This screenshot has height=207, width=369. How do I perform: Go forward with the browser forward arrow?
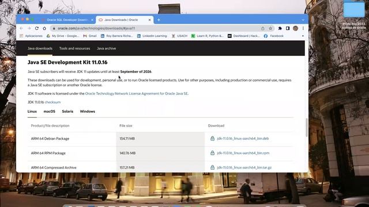(29, 28)
